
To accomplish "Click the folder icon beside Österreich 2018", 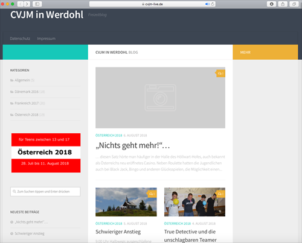I will 11,115.
